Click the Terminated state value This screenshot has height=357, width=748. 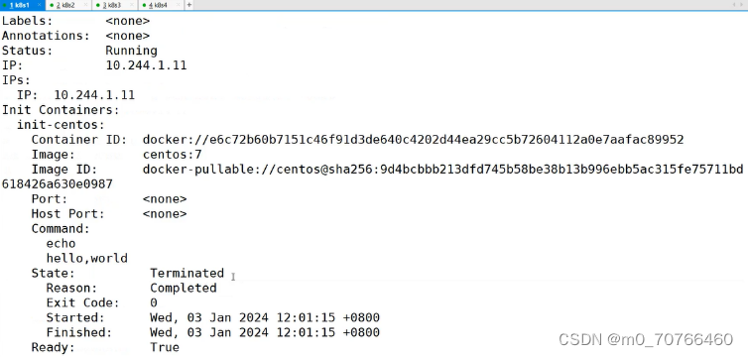click(x=187, y=273)
